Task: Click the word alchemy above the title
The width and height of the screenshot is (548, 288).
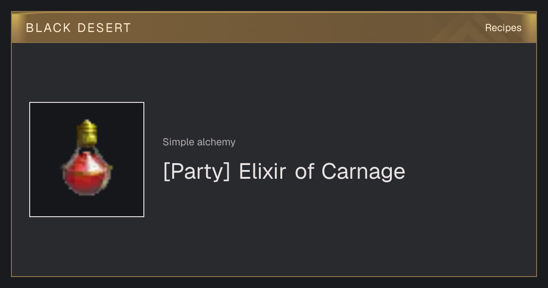Action: (x=216, y=142)
